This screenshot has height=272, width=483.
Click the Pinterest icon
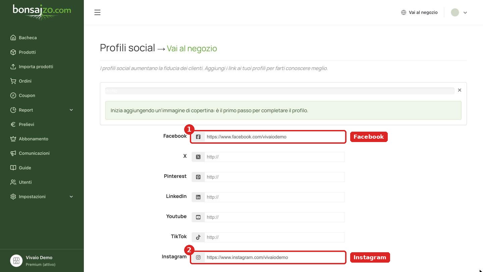click(198, 177)
